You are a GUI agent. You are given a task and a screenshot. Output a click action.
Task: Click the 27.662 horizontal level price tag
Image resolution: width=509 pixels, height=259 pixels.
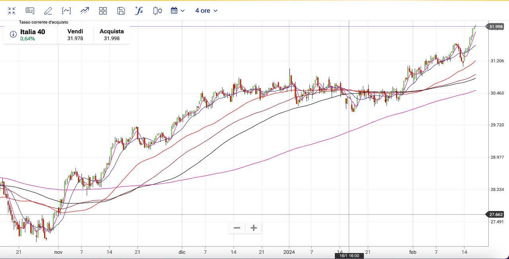[496, 215]
